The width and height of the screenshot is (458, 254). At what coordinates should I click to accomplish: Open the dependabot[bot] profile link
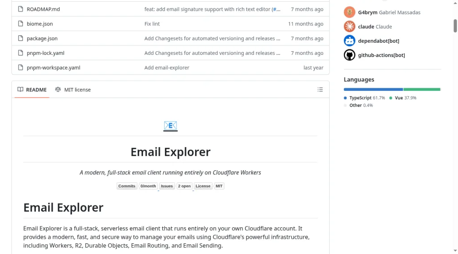coord(378,41)
